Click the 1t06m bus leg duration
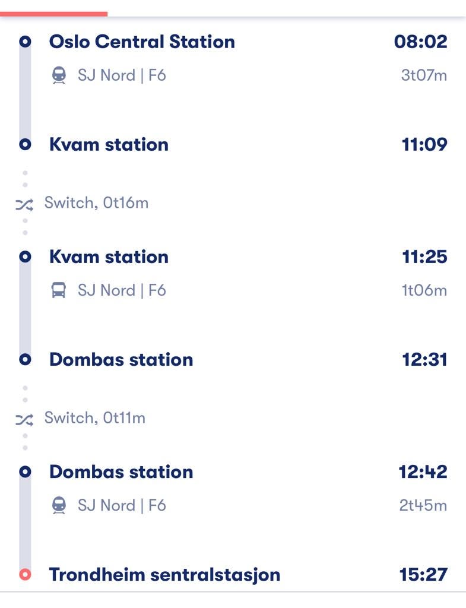Viewport: 466px width, 608px height. (424, 290)
